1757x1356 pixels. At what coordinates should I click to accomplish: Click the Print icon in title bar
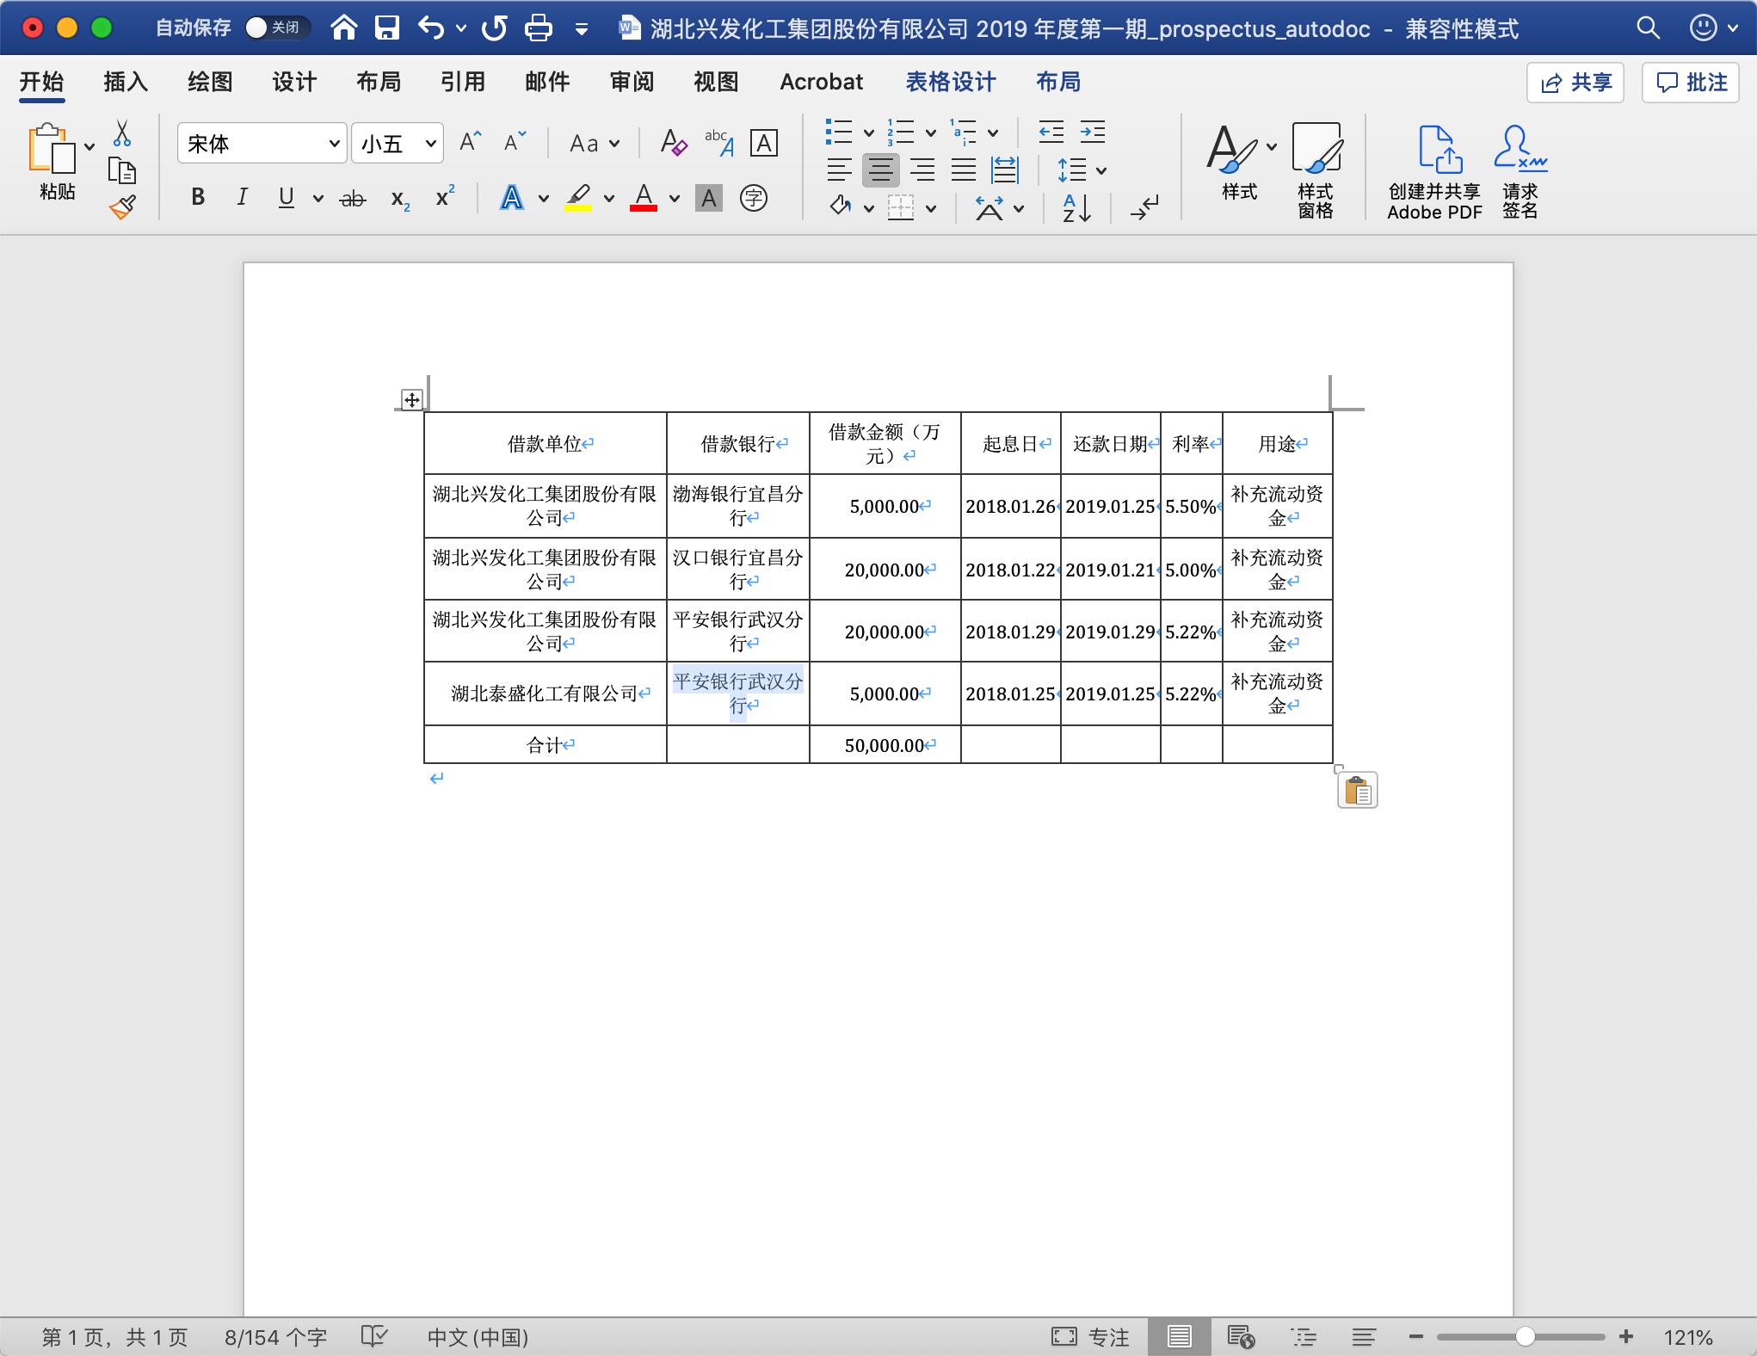click(x=539, y=28)
